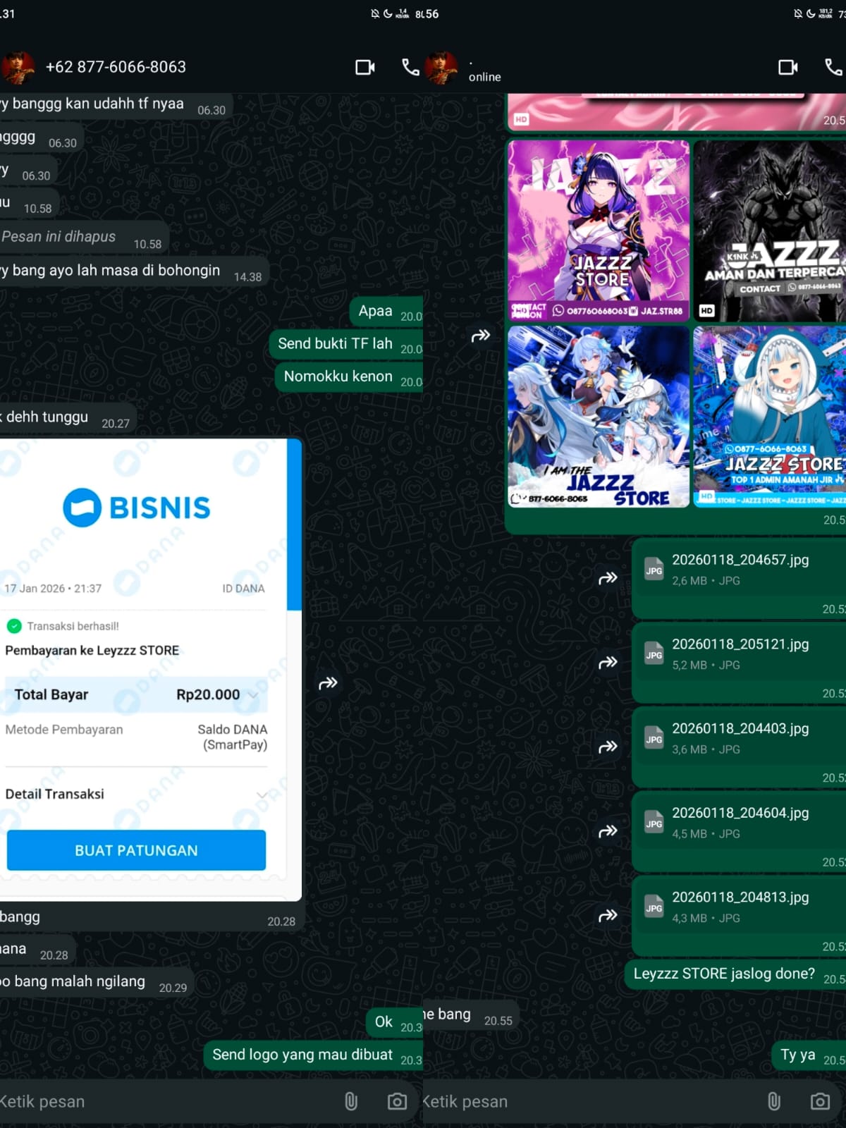This screenshot has height=1128, width=846.
Task: Open pink banner image at top
Action: [x=677, y=112]
